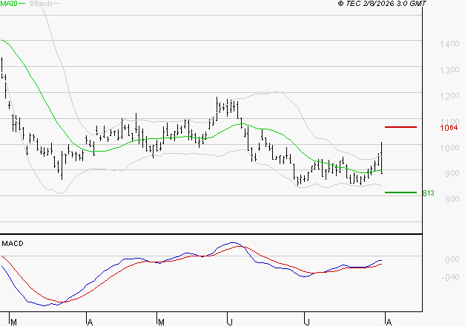Viewport: 465px width, 327px height.
Task: Click the MACD panel title
Action: click(x=13, y=244)
